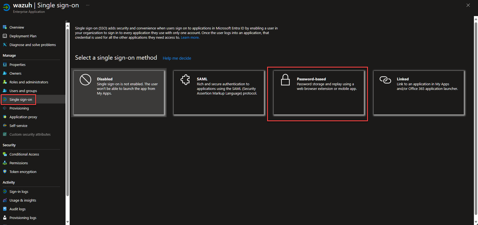This screenshot has width=478, height=225.
Task: Click the Help me decide link
Action: 177,58
